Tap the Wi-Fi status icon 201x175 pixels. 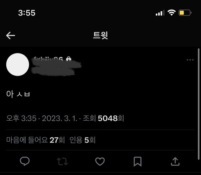[x=171, y=13]
